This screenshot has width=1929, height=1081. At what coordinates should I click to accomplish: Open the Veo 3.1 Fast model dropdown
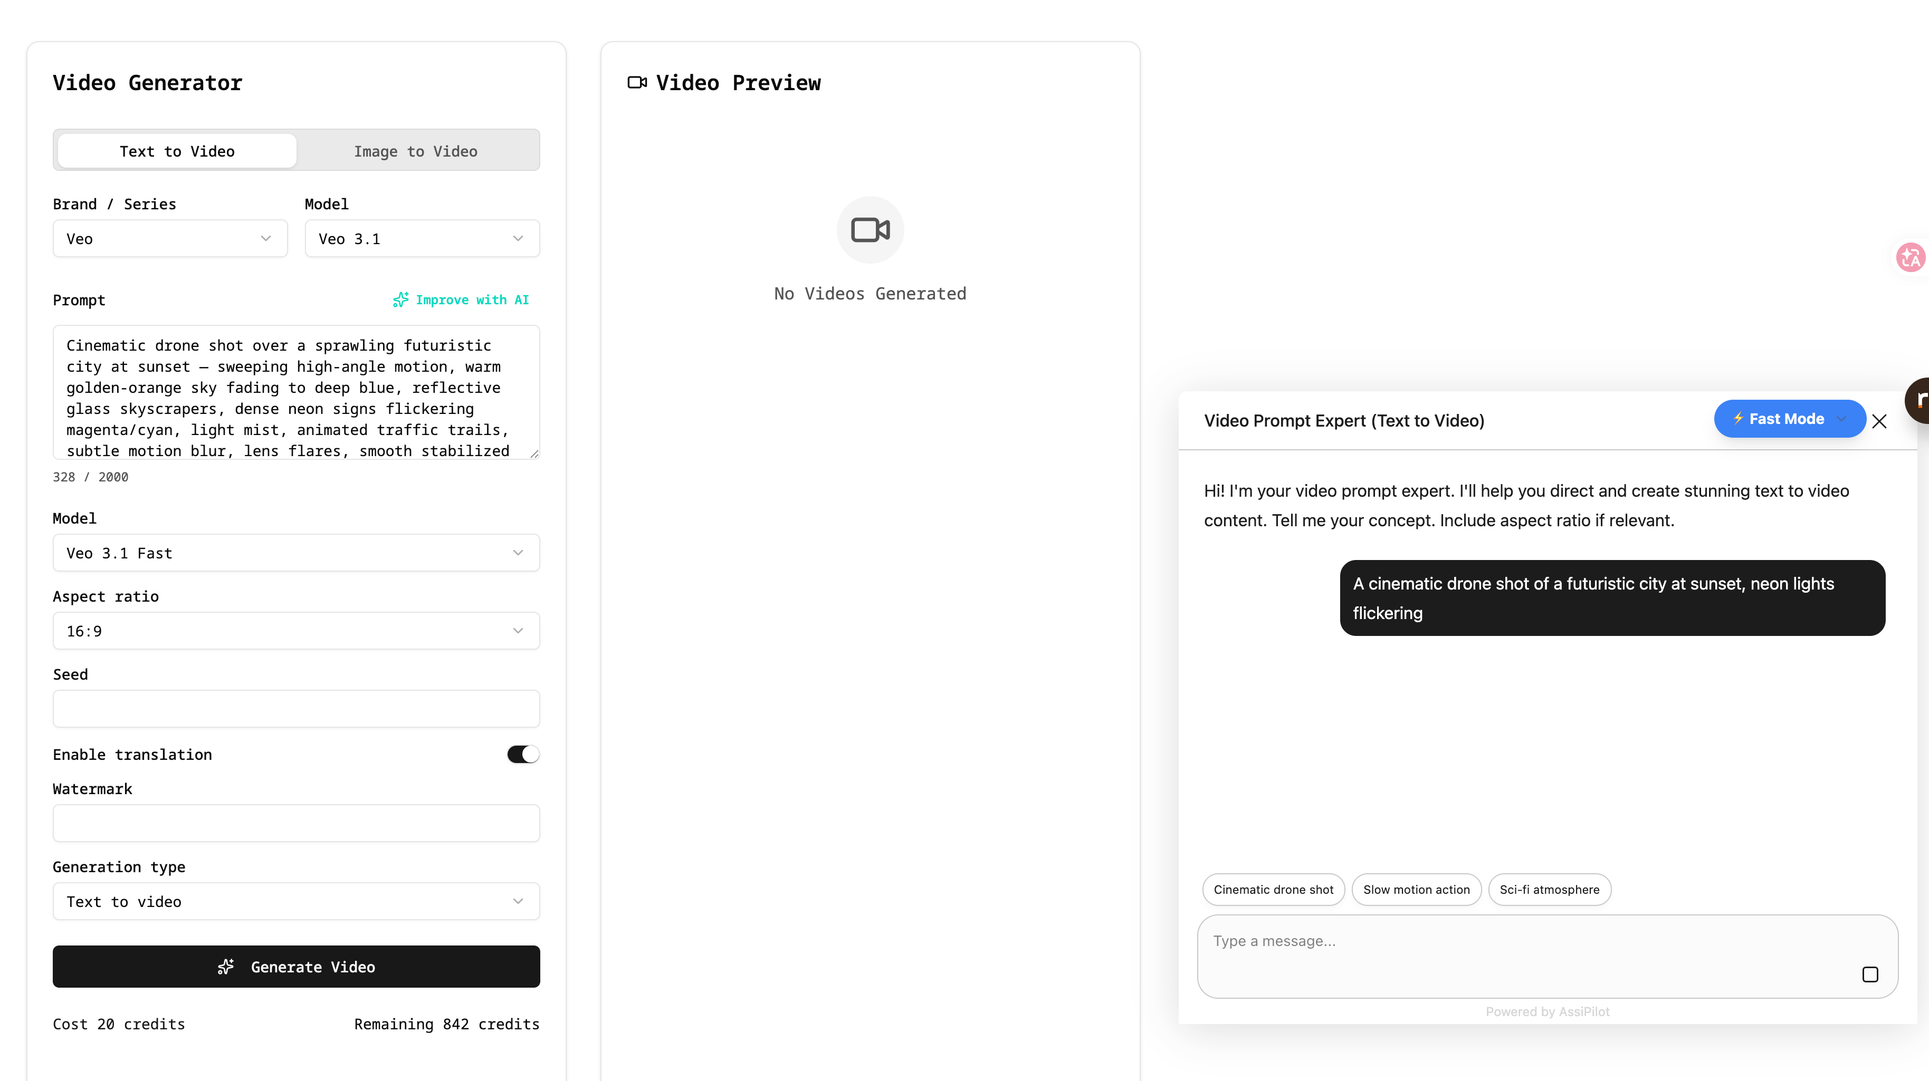(296, 553)
